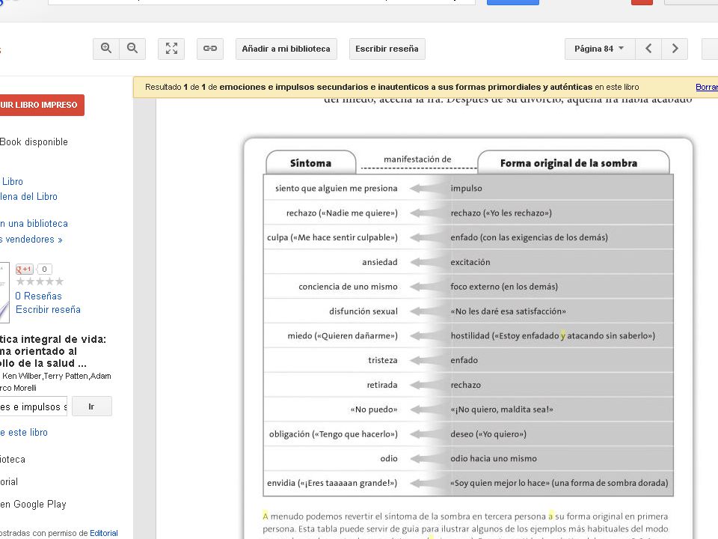Click 'este libro' sidebar link

point(24,432)
